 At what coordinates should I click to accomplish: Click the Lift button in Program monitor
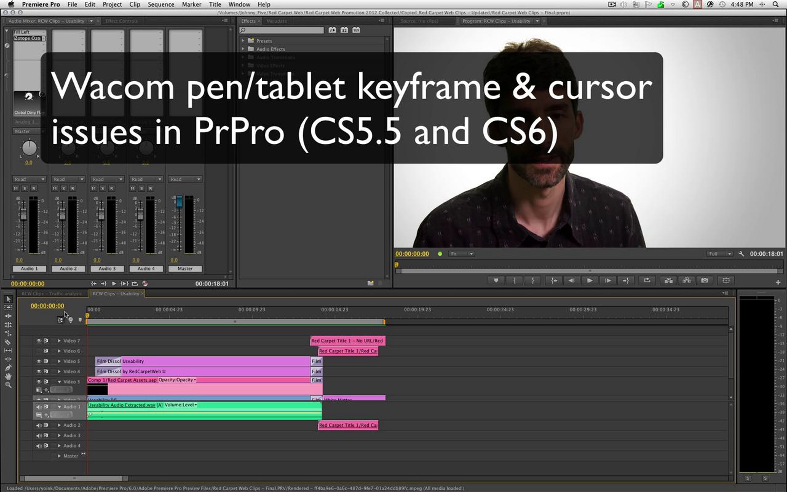pyautogui.click(x=669, y=281)
